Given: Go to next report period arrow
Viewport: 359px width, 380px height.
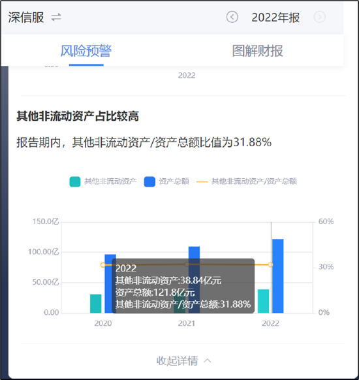Looking at the screenshot, I should point(320,17).
